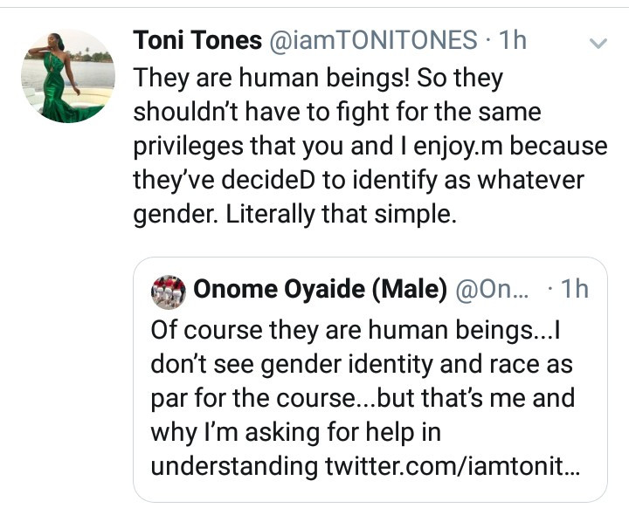Click the quoted tweet's 1h timestamp
The image size is (629, 515).
click(573, 292)
